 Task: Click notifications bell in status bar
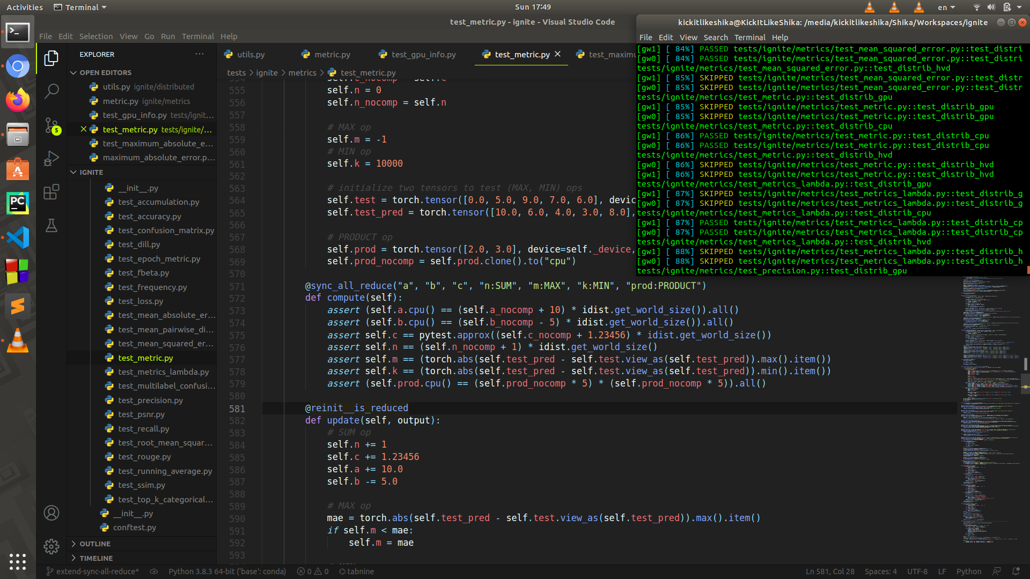pos(1016,571)
